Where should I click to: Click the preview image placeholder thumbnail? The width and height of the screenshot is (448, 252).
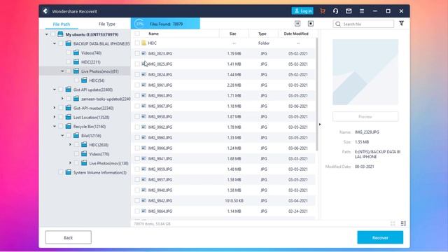[365, 72]
